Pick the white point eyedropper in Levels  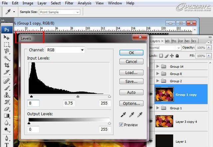(x=140, y=114)
